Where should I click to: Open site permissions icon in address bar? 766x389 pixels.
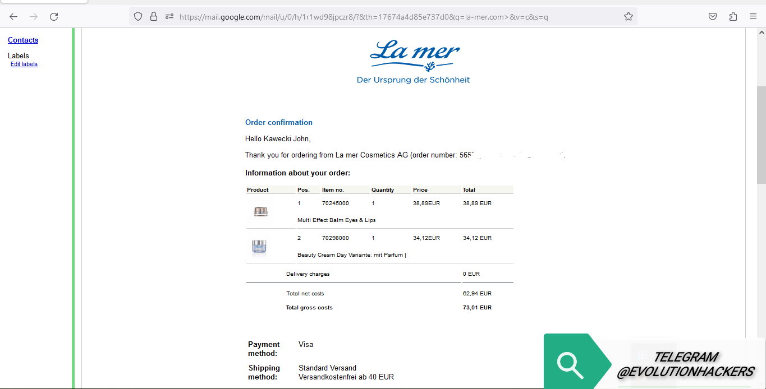pyautogui.click(x=169, y=17)
